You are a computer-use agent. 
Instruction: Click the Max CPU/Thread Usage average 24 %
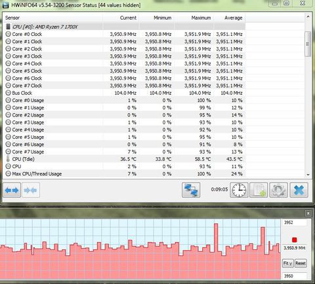(237, 174)
